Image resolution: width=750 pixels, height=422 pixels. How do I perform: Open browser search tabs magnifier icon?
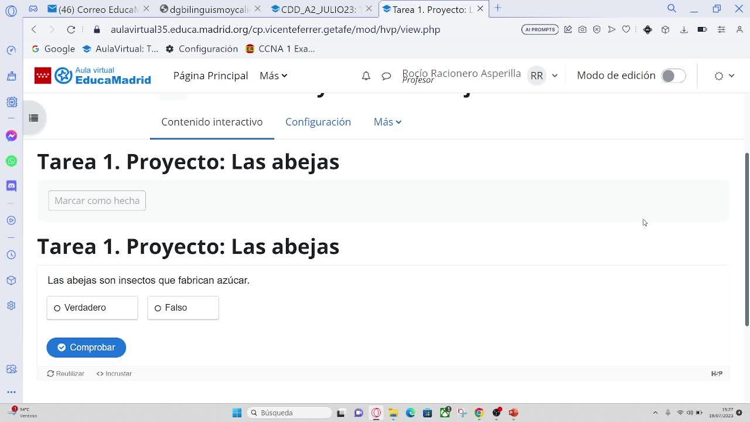pos(671,8)
